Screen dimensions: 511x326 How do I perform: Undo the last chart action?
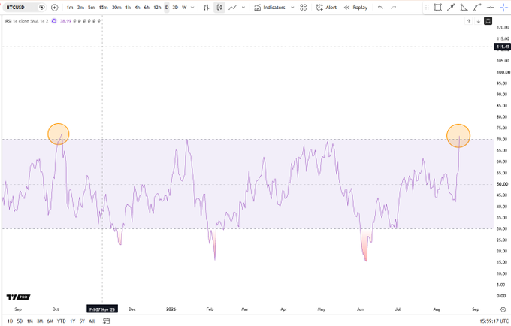click(380, 8)
